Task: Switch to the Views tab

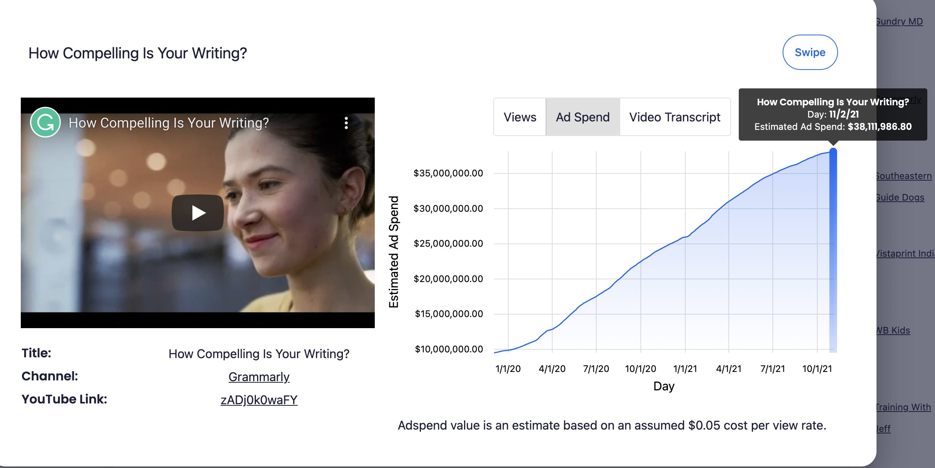Action: click(x=520, y=117)
